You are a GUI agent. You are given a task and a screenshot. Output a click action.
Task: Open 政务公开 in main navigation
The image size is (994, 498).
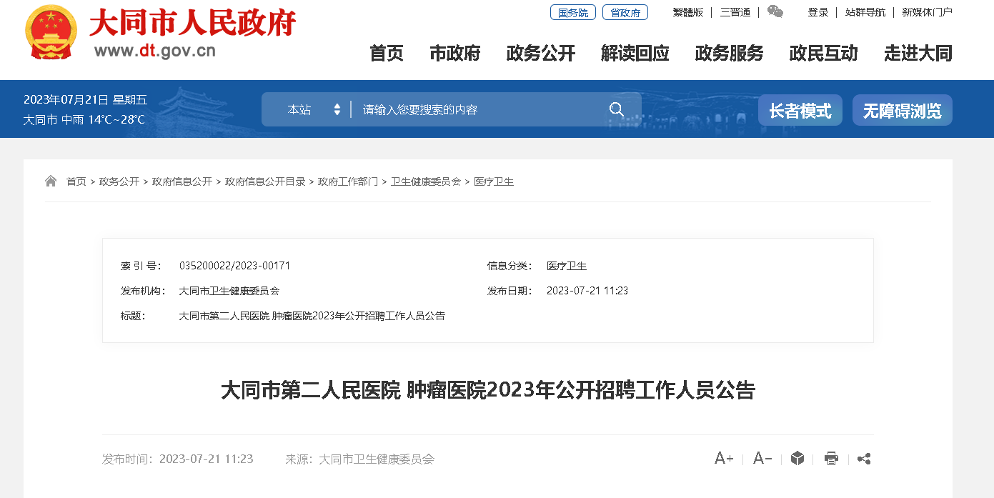(x=541, y=53)
